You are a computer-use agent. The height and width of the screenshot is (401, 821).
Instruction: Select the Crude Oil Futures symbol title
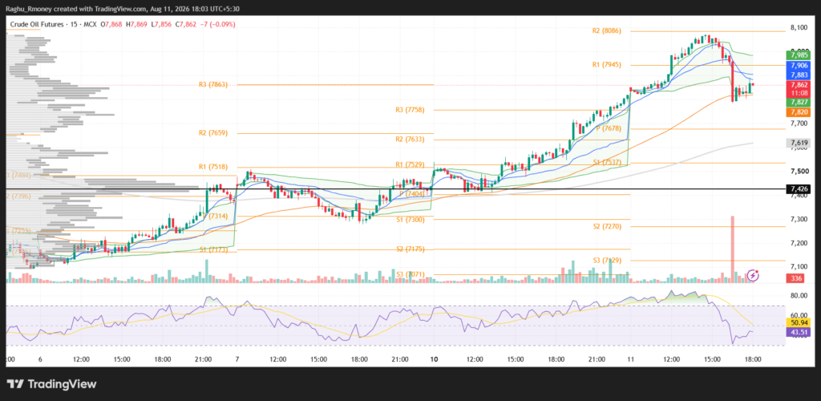point(38,25)
